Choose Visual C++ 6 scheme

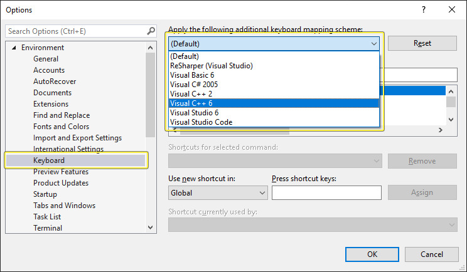[274, 103]
